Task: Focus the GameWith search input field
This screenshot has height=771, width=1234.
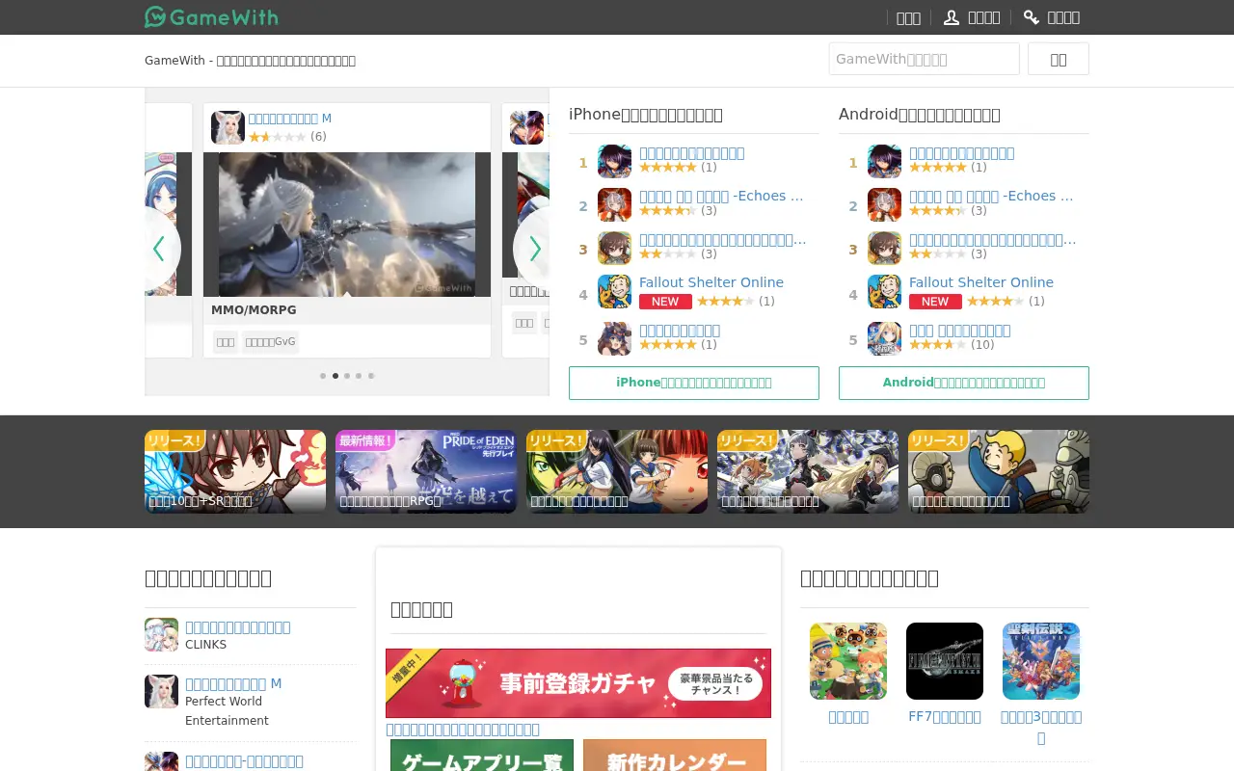Action: tap(924, 59)
